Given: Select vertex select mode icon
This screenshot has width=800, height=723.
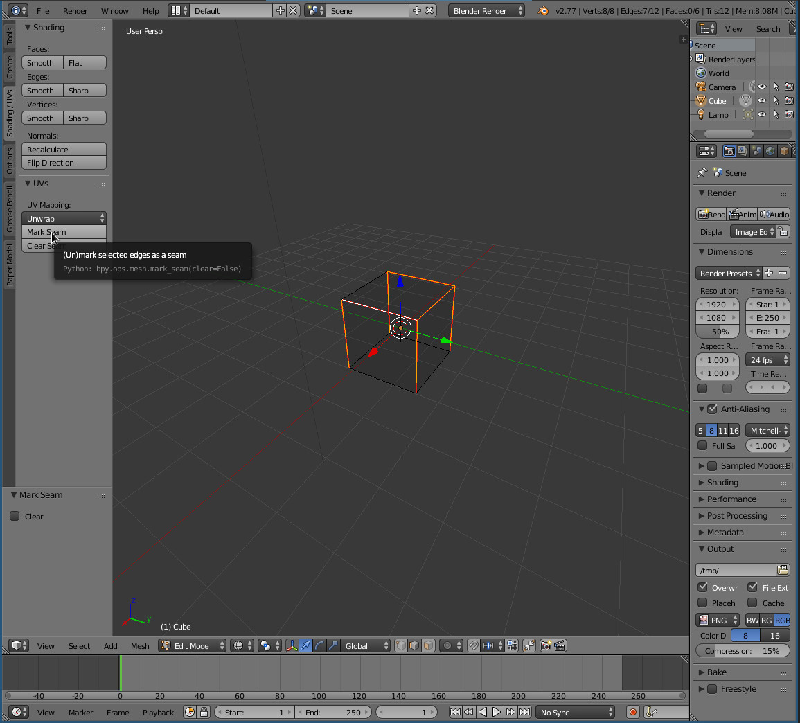Looking at the screenshot, I should (401, 645).
